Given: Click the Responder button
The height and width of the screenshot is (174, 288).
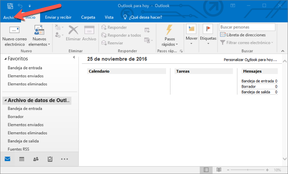Looking at the screenshot, I should coord(114,27).
